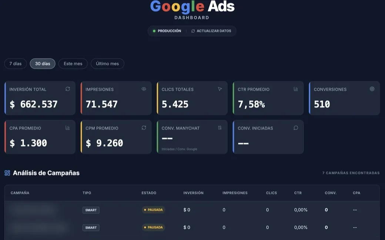This screenshot has width=385, height=240.
Task: Click the SMART tag in first campaign row
Action: click(x=91, y=210)
